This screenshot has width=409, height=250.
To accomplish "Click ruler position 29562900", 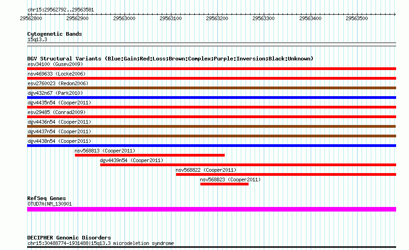I will click(78, 18).
